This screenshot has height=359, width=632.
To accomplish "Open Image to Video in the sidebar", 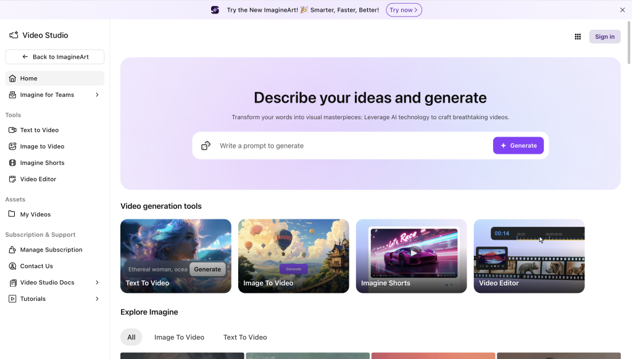I will (x=54, y=146).
